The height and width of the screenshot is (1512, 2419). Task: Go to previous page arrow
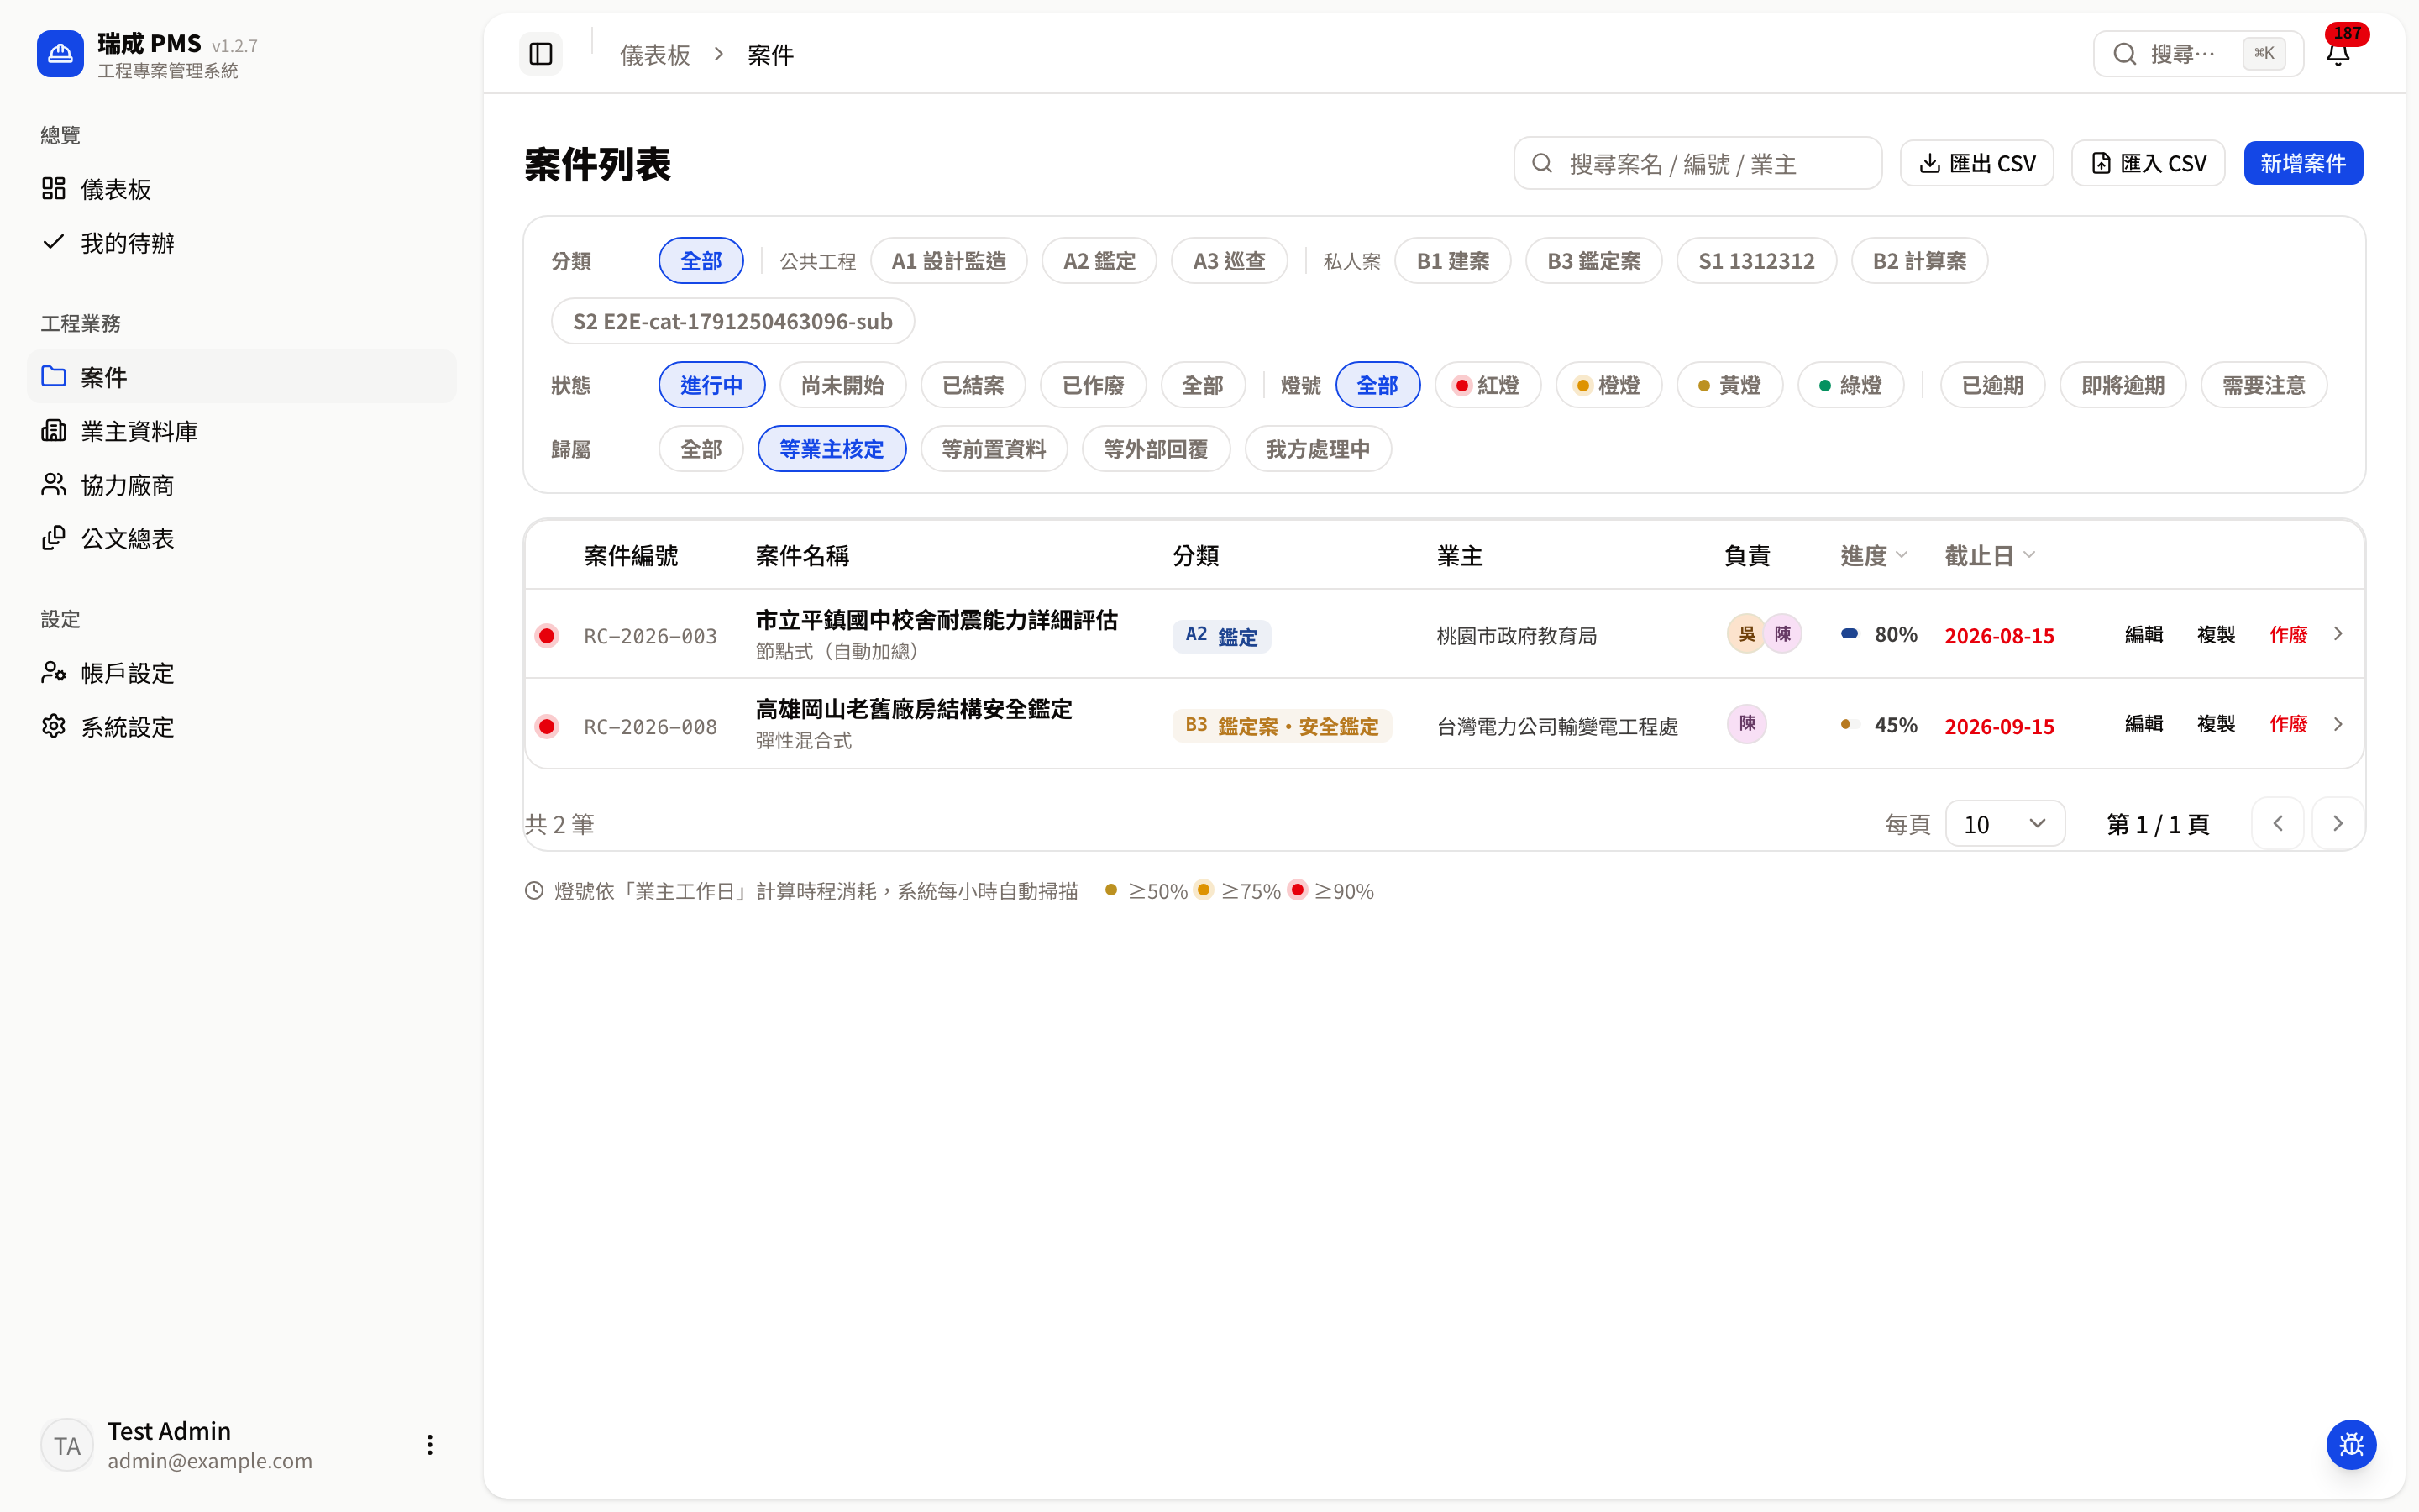click(2278, 824)
